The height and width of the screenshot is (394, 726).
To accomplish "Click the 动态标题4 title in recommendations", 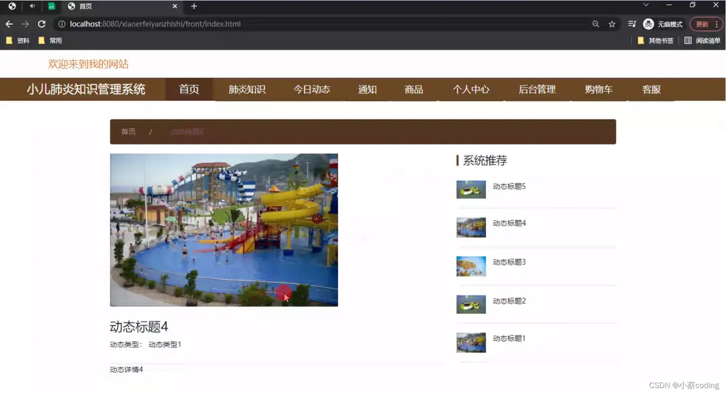I will (509, 223).
